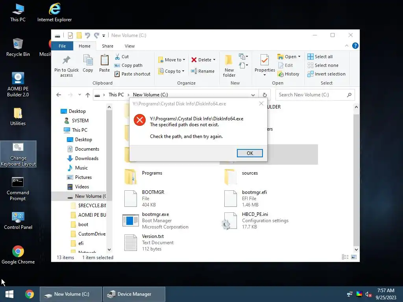Click the History command
The width and height of the screenshot is (403, 302).
pyautogui.click(x=288, y=74)
